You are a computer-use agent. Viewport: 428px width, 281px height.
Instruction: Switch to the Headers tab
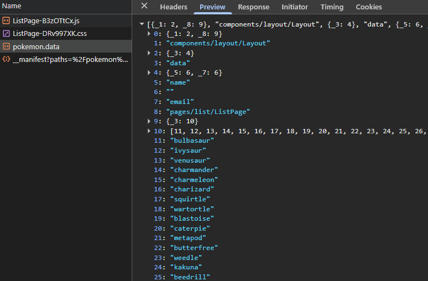[173, 7]
